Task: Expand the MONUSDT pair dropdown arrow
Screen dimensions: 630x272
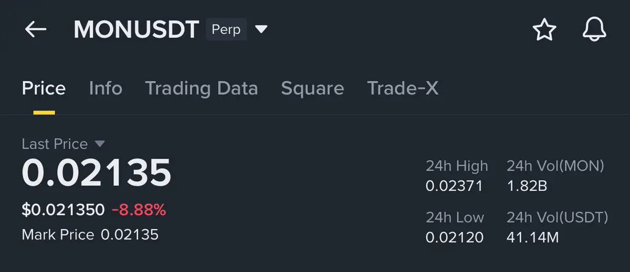Action: coord(261,29)
